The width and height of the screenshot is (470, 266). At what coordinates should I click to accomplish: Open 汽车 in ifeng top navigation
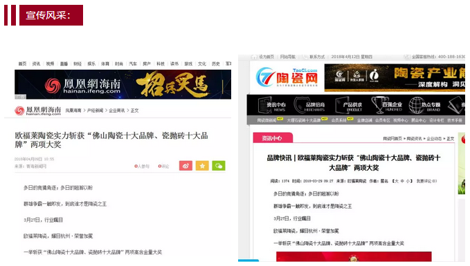pos(133,64)
